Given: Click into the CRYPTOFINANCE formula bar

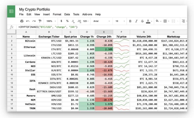Looking at the screenshot, I should click(101, 27).
